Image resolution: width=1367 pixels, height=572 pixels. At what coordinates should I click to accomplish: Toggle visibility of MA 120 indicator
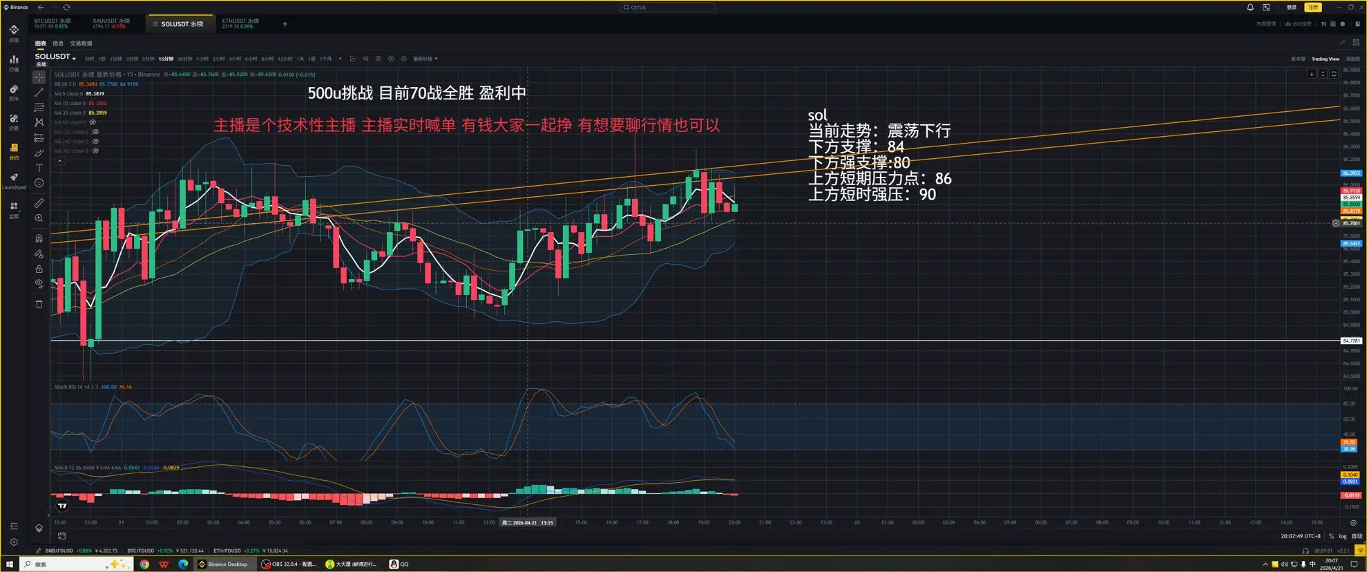click(95, 131)
